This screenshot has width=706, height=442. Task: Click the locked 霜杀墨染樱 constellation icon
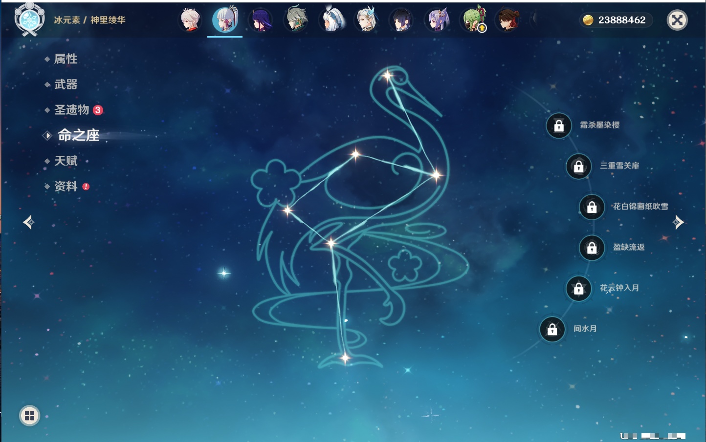[559, 126]
